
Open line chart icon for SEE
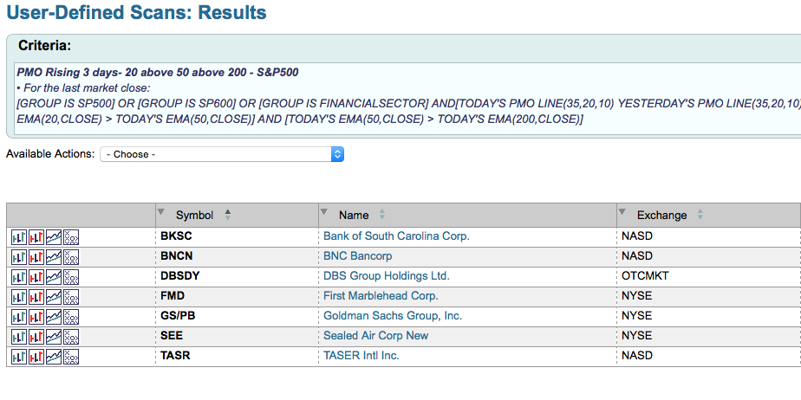click(x=54, y=336)
